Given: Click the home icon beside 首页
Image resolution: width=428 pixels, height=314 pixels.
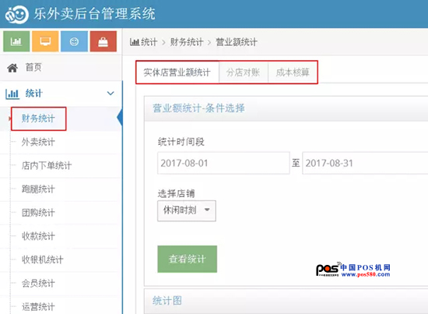Looking at the screenshot, I should 12,68.
